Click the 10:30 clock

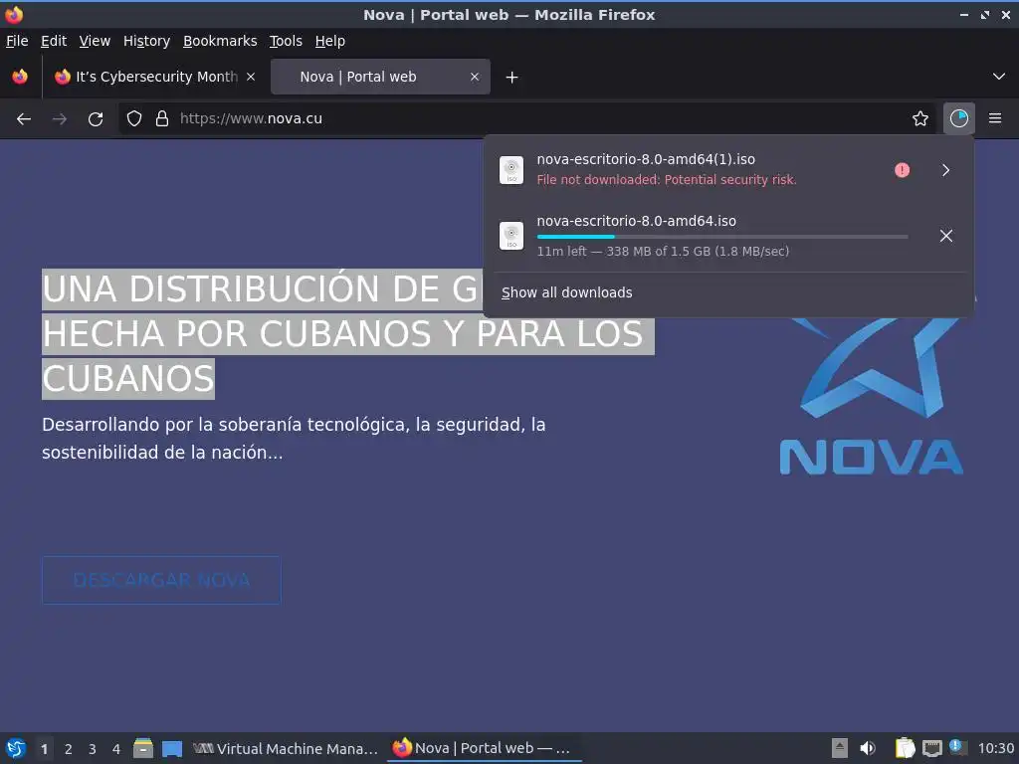tap(995, 748)
